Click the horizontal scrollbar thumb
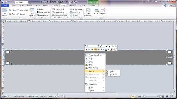The width and height of the screenshot is (177, 99). point(87,94)
